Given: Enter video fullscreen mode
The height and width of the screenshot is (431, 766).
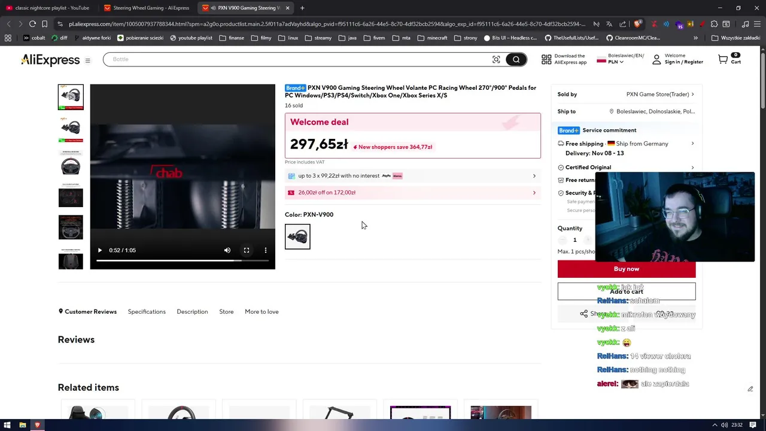Looking at the screenshot, I should (x=247, y=250).
